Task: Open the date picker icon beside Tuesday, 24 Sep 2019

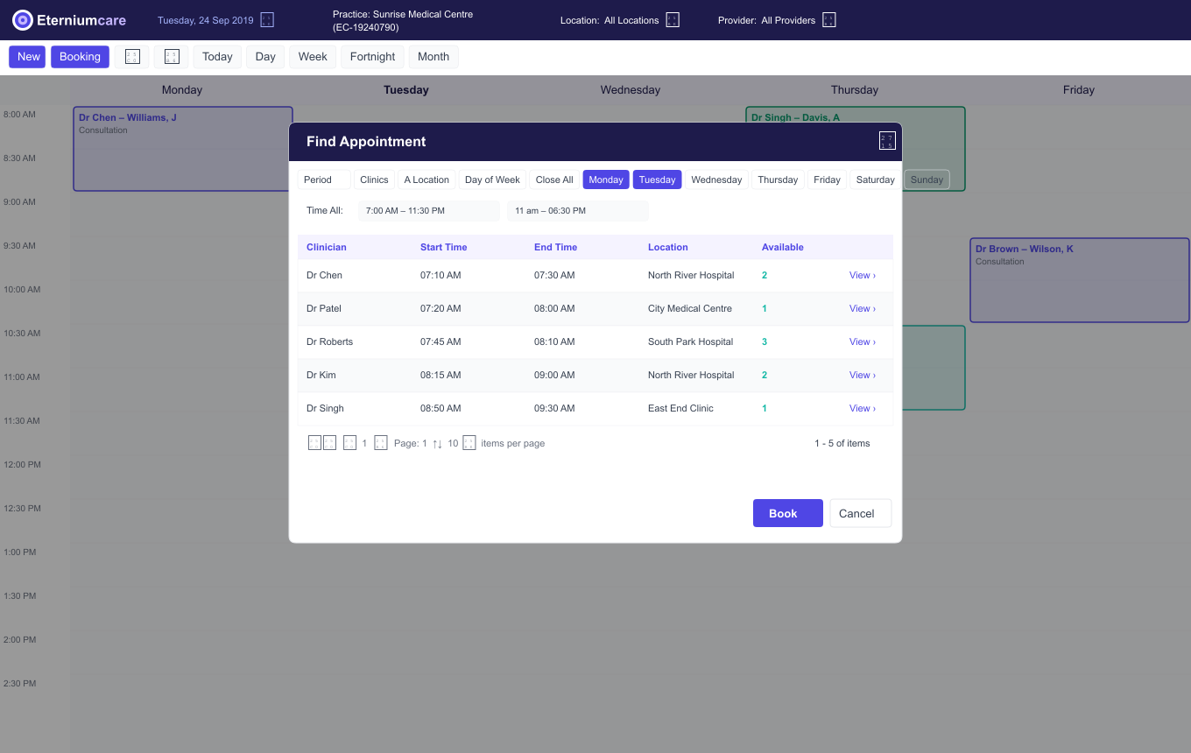Action: [x=267, y=20]
